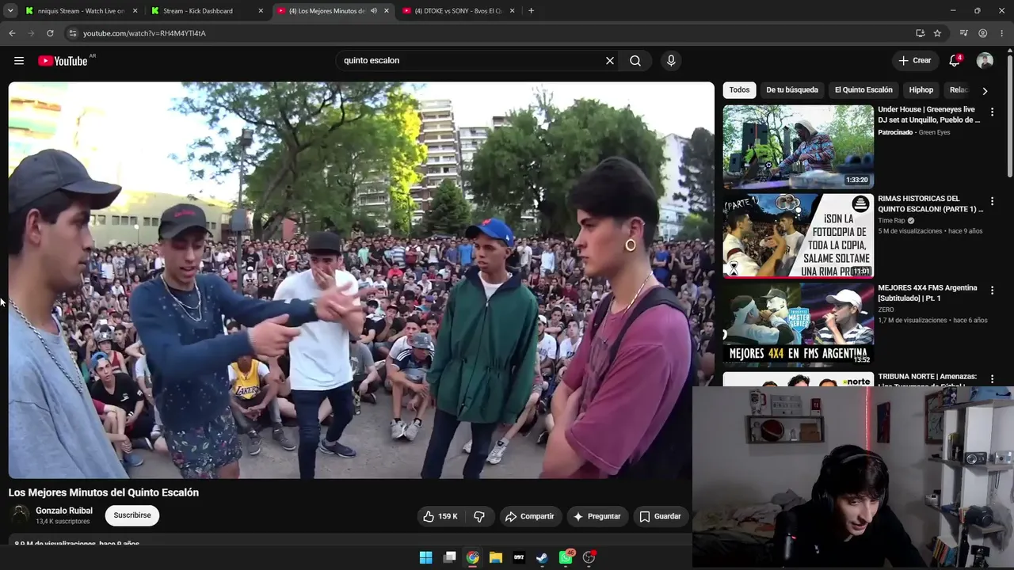Viewport: 1014px width, 570px height.
Task: Select the De tu búsqueda chip
Action: (792, 90)
